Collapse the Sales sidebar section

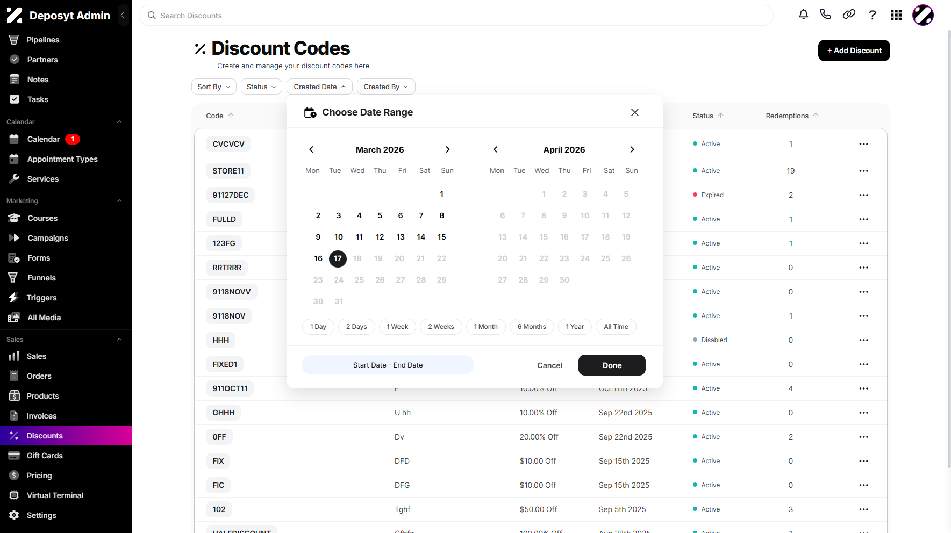(x=119, y=340)
